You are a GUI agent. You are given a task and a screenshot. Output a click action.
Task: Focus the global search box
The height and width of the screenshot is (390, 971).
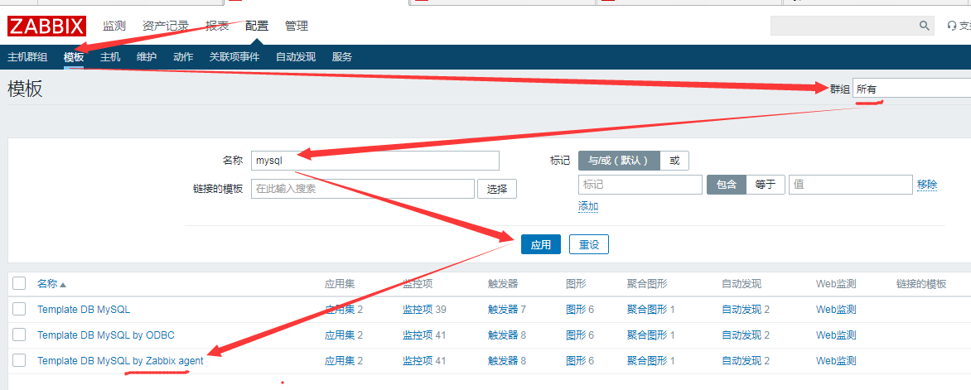(x=844, y=26)
